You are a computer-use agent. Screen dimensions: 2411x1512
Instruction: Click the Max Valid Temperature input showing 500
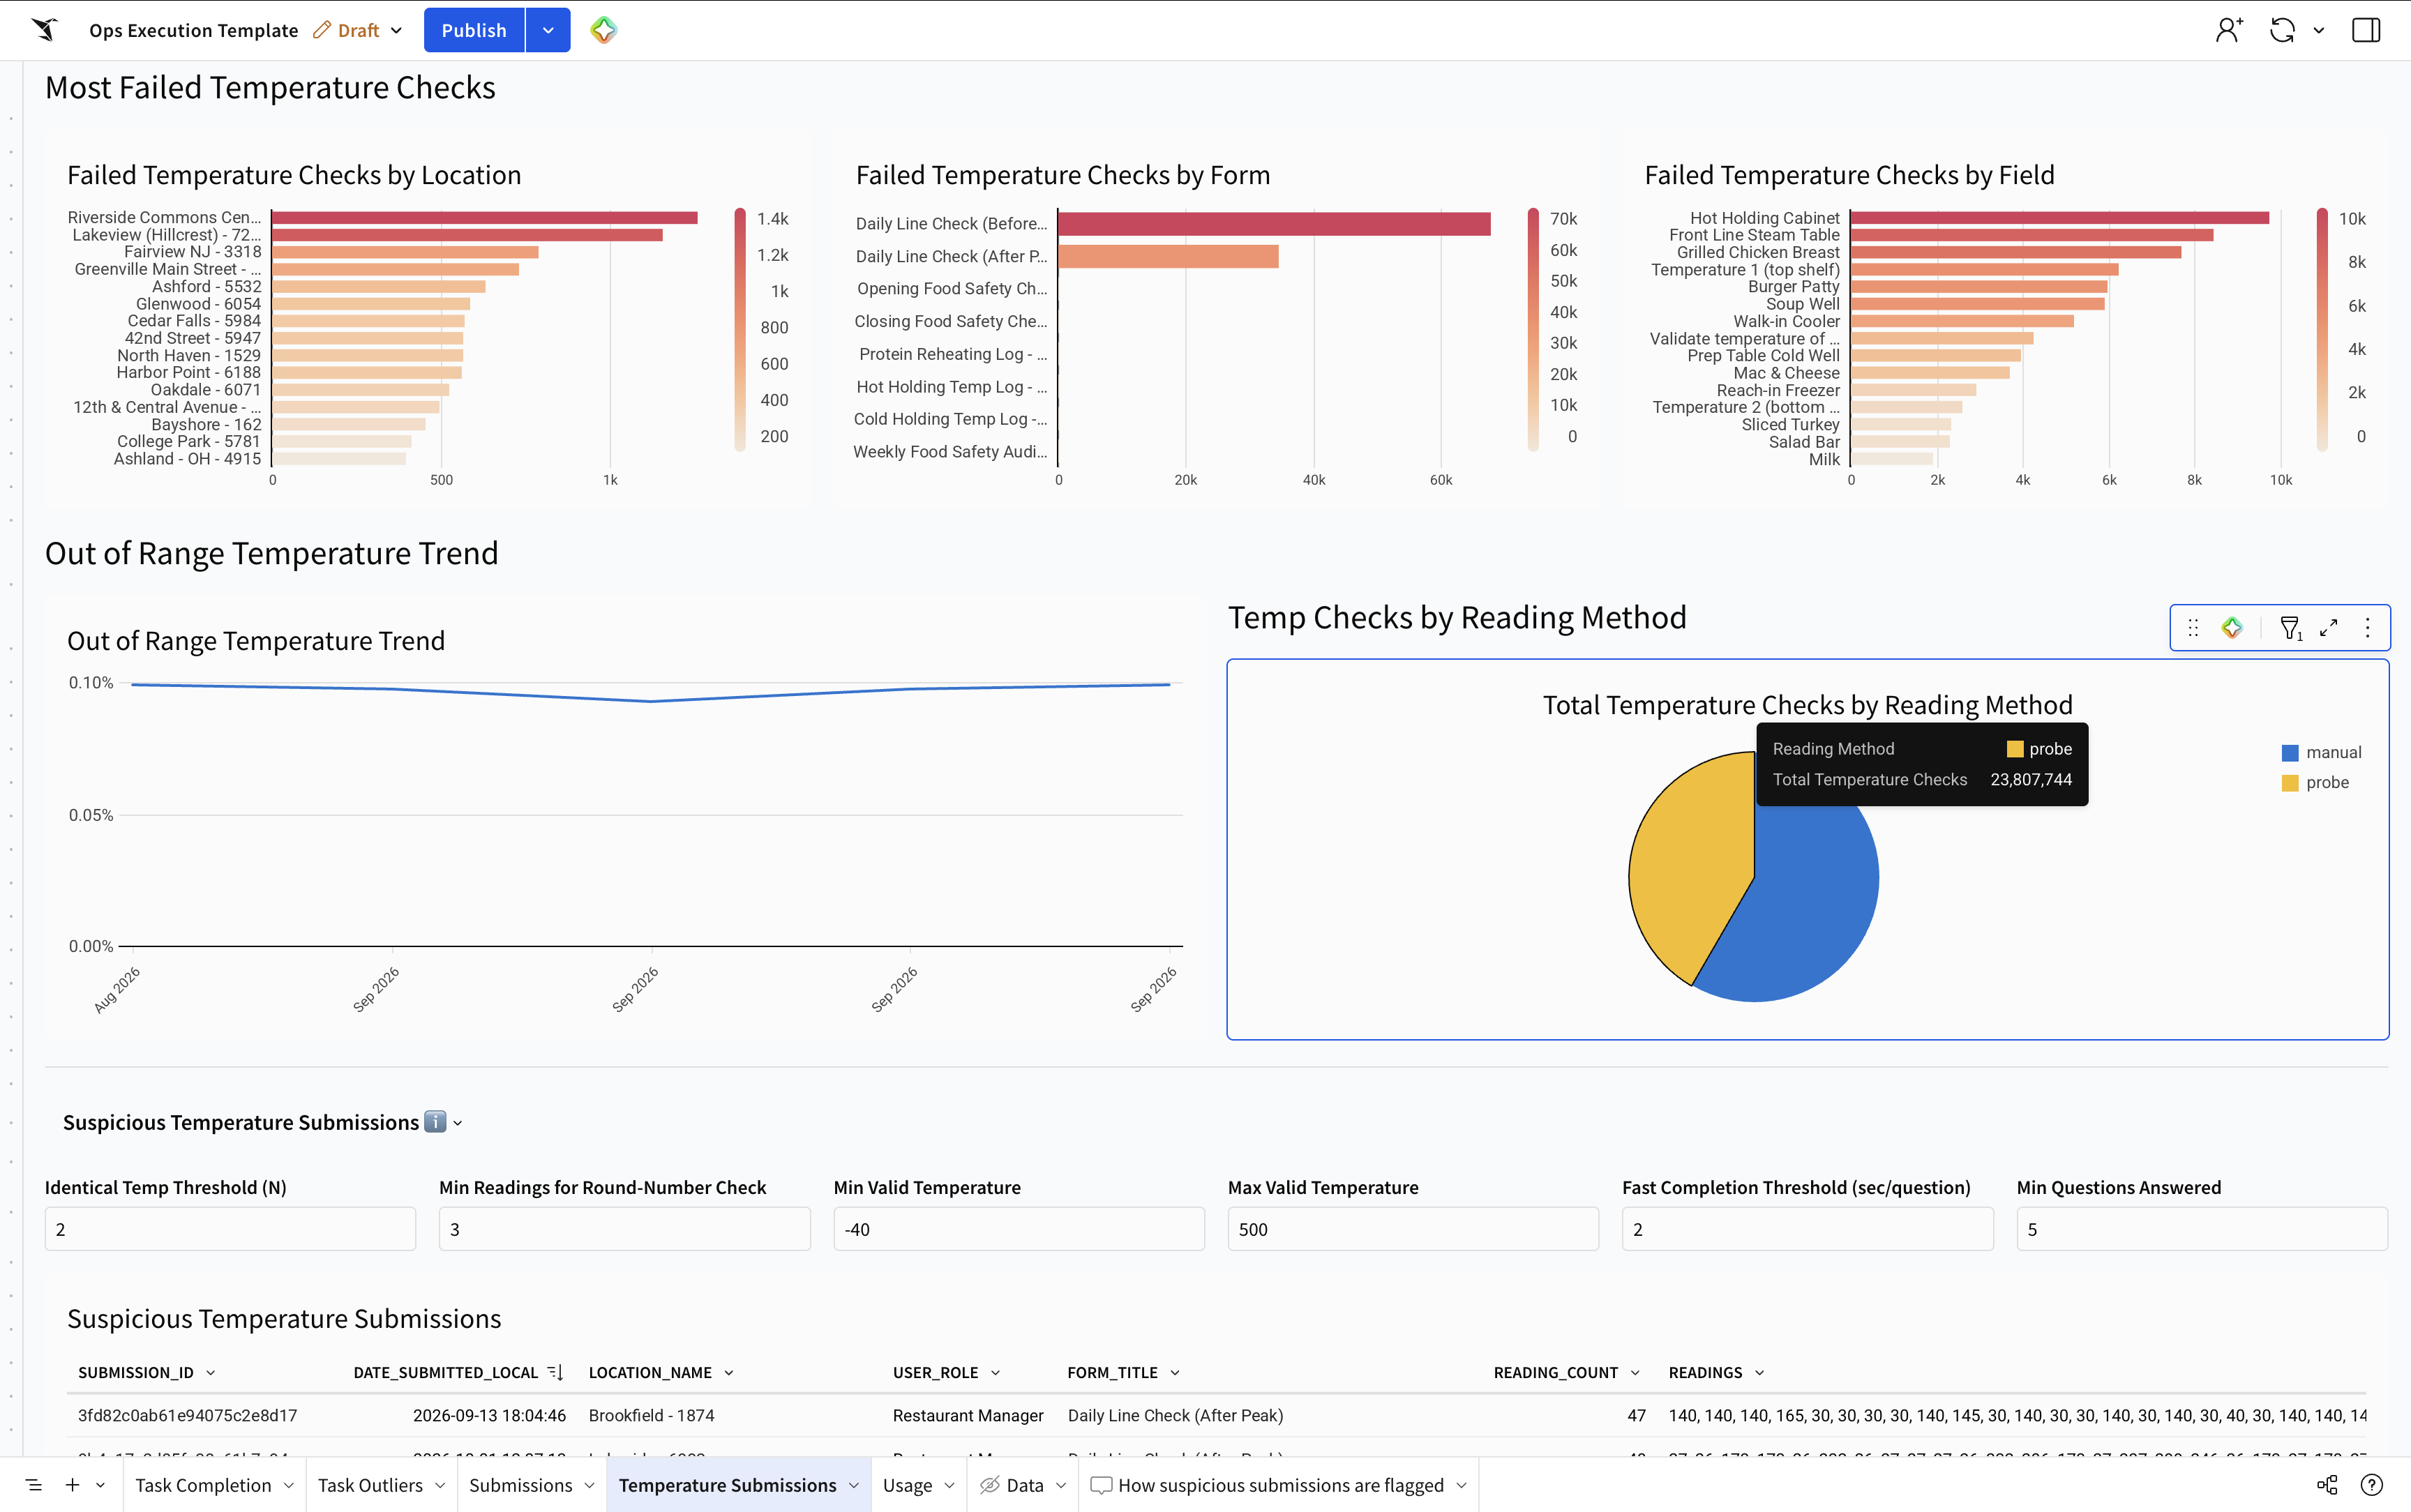pyautogui.click(x=1413, y=1229)
